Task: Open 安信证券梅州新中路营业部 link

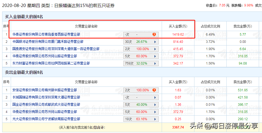Action: click(x=45, y=90)
